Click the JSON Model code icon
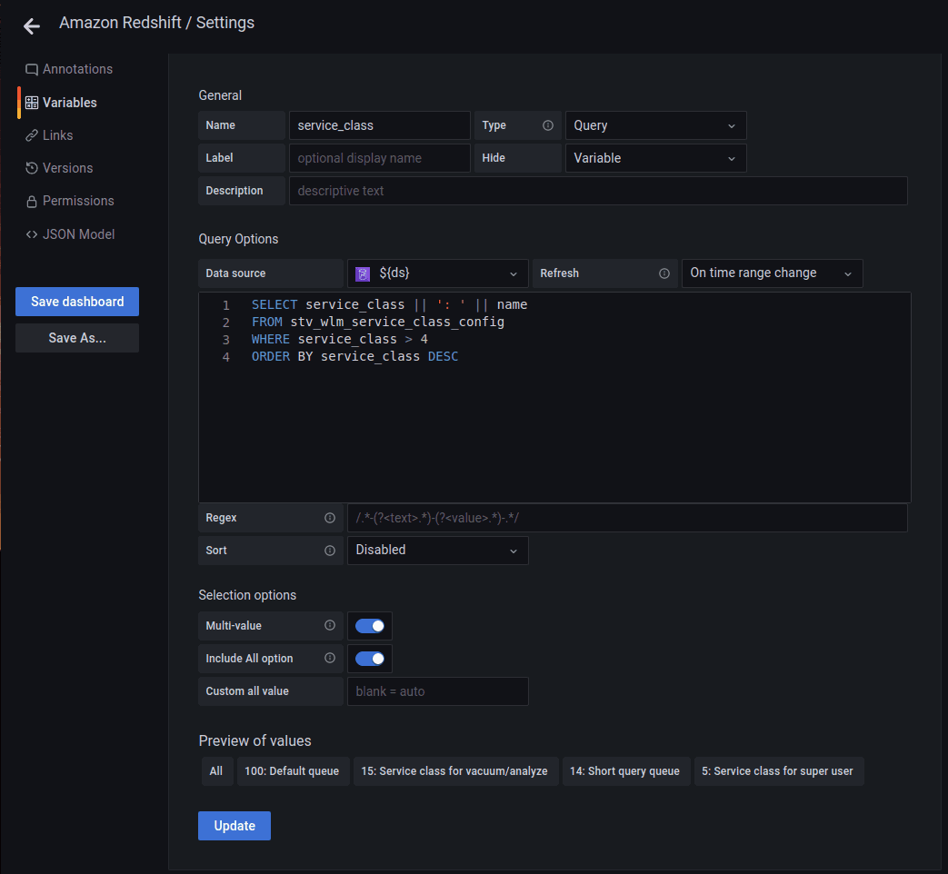The height and width of the screenshot is (874, 948). pyautogui.click(x=32, y=234)
